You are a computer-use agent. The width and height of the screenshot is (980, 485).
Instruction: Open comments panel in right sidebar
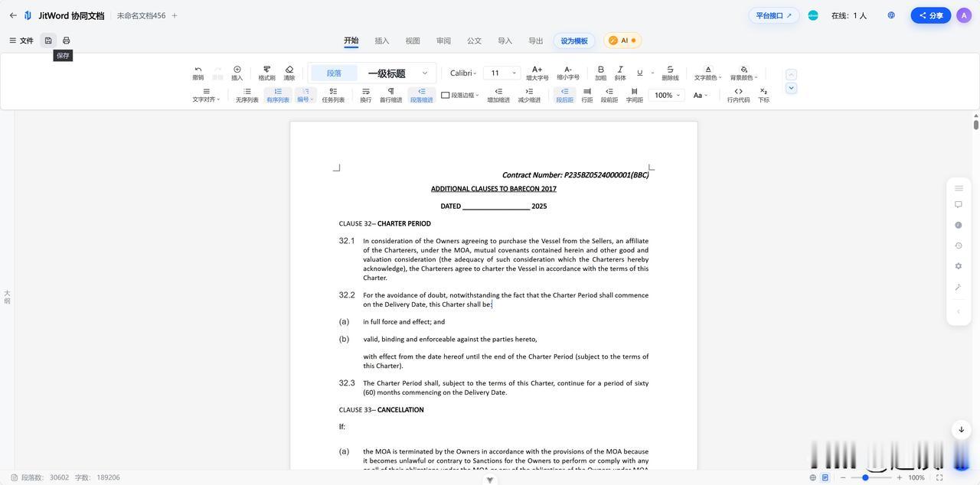point(959,205)
